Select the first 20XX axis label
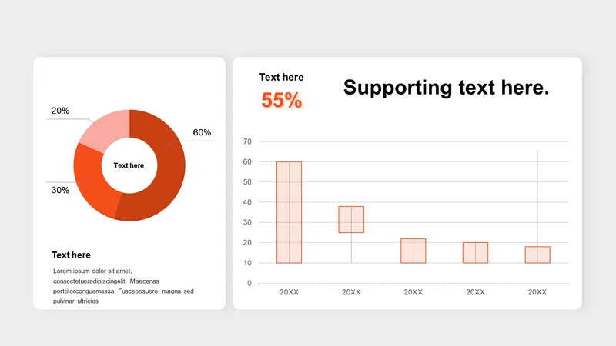The image size is (616, 346). (x=290, y=292)
